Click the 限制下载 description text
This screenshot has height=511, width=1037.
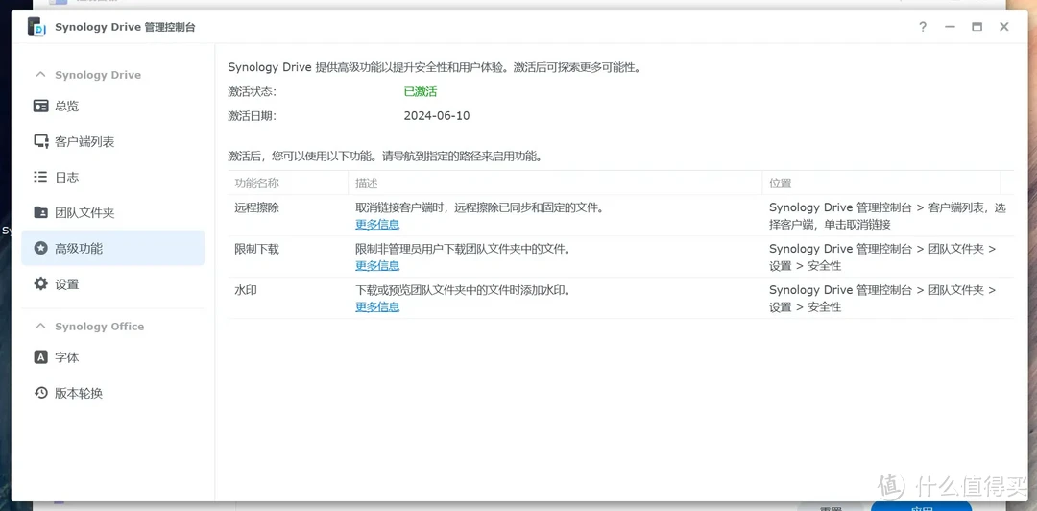463,249
